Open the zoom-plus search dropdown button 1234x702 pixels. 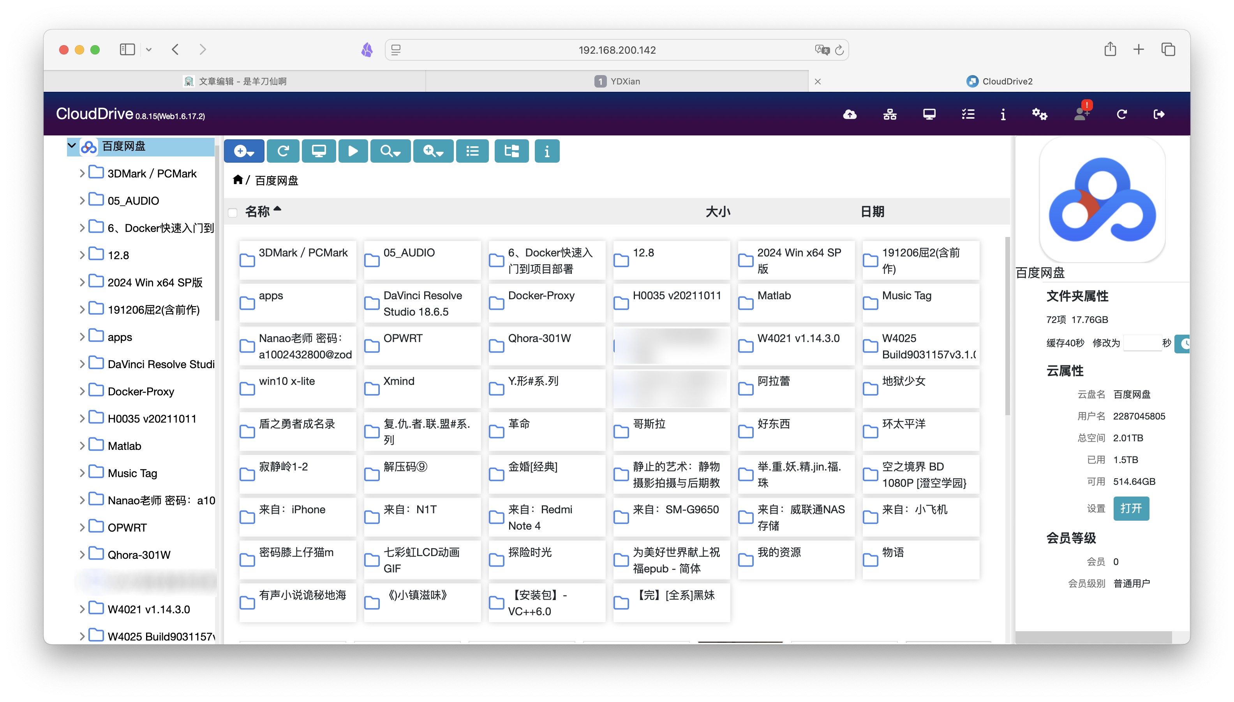click(433, 151)
